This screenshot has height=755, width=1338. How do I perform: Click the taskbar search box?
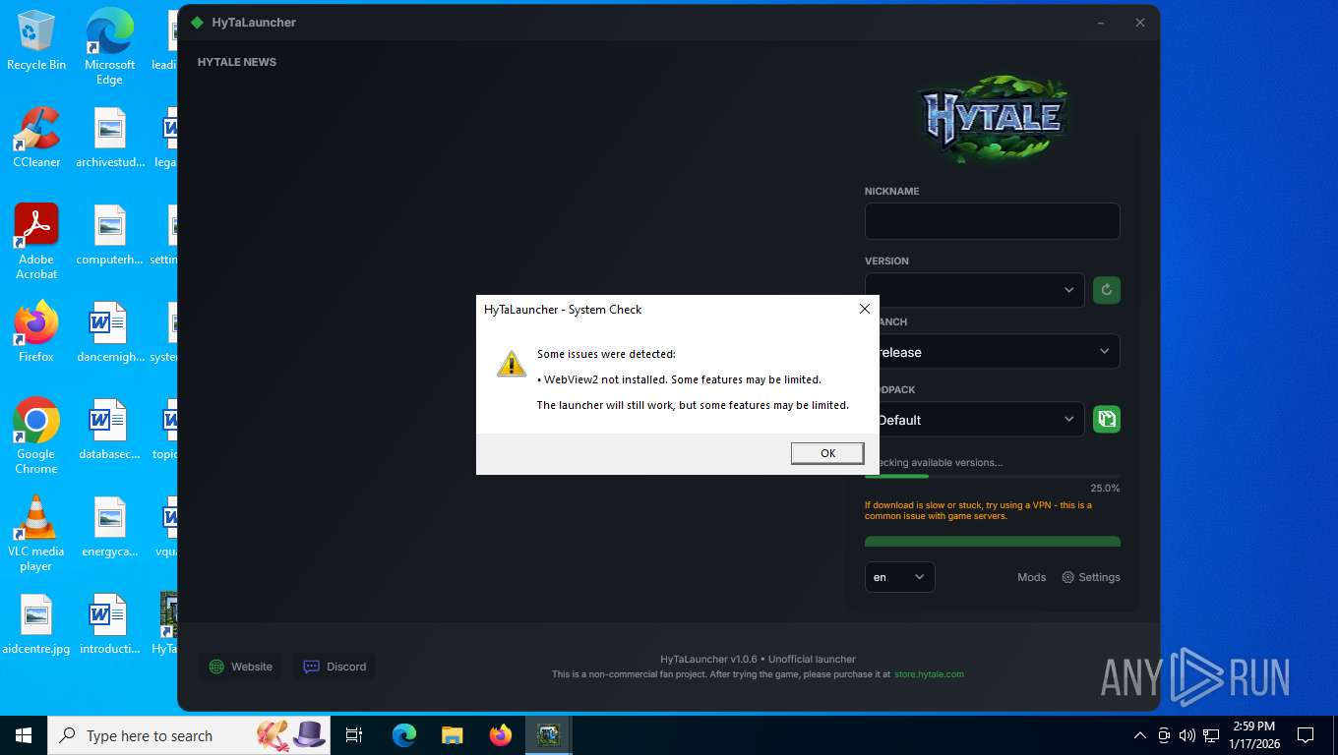coord(191,735)
